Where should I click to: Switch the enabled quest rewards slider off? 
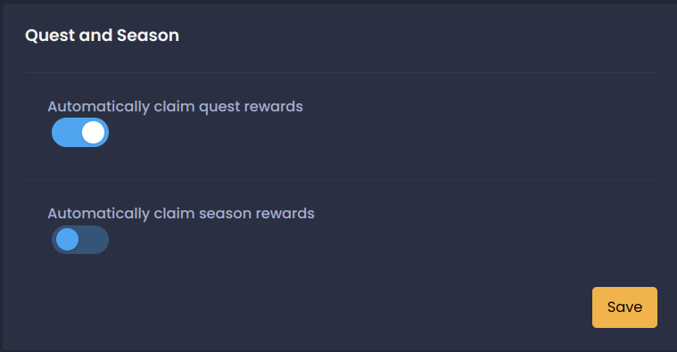[x=80, y=133]
